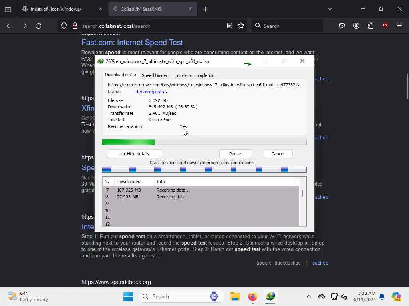
Task: Open the result options three-dot menu
Action: click(x=306, y=263)
